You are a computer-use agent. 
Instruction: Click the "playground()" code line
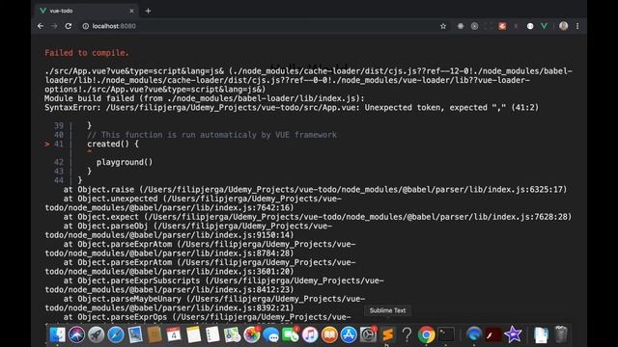click(125, 162)
